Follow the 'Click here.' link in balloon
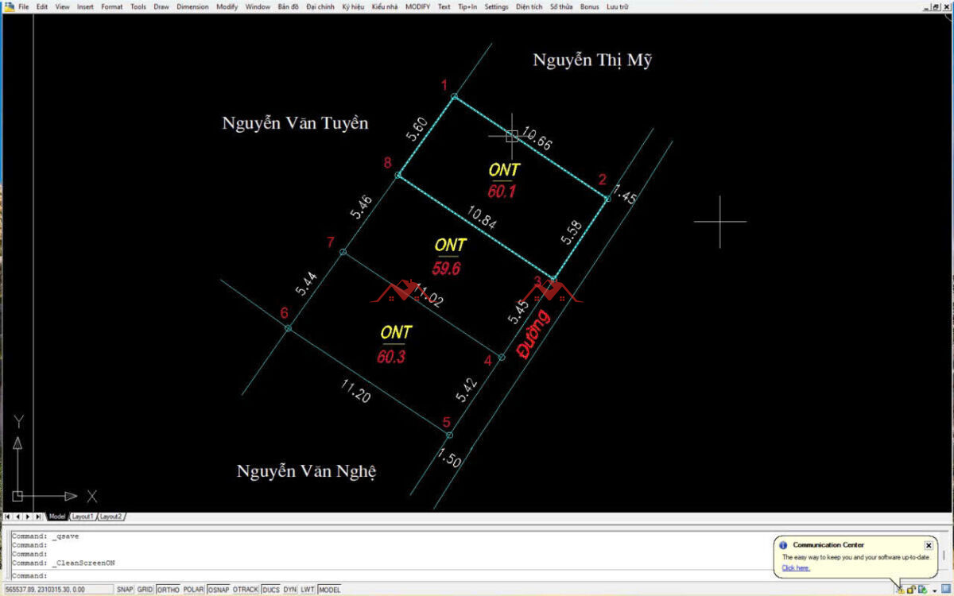 coord(795,568)
